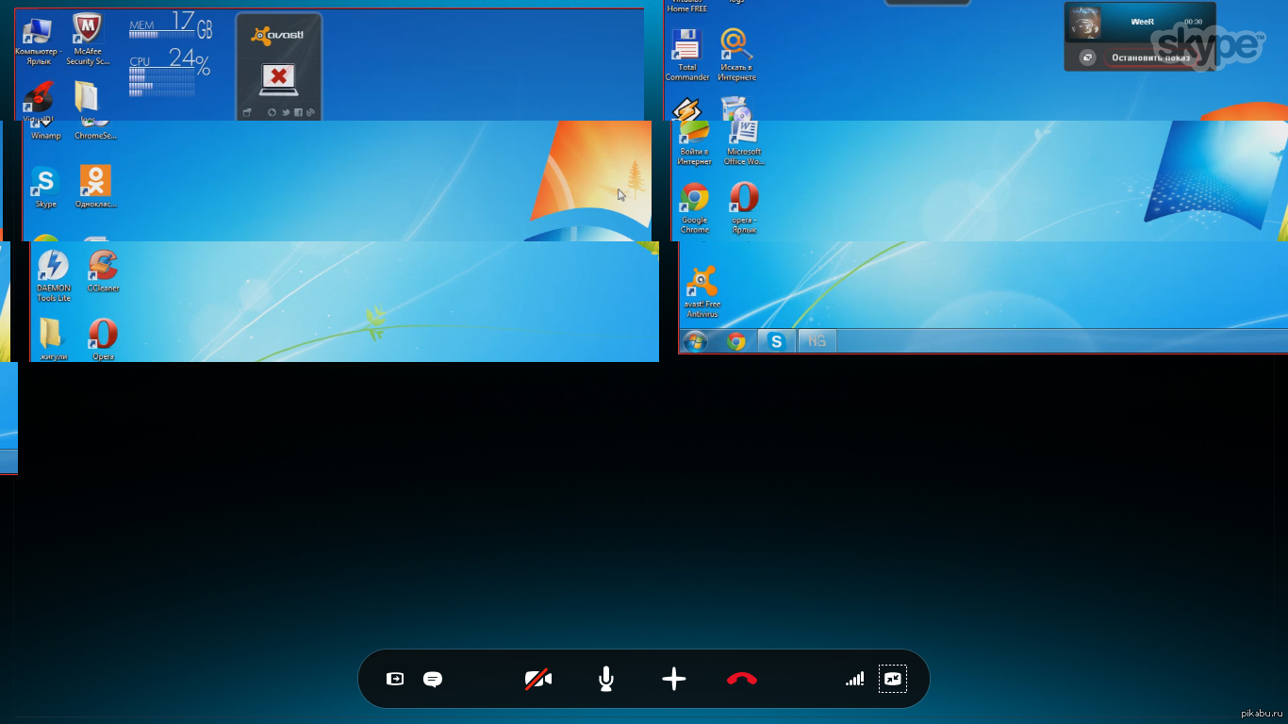Click the WeeR contact avatar thumbnail
Screen dimensions: 1288x724
[x=1085, y=23]
